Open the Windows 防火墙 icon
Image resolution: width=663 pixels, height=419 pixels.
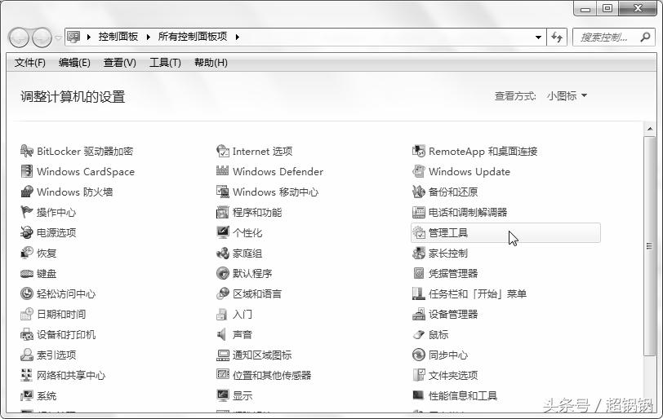coord(27,192)
